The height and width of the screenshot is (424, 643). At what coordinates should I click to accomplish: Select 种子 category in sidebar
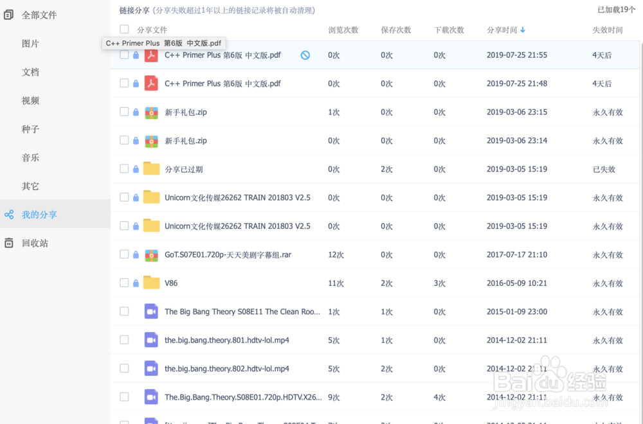coord(30,129)
